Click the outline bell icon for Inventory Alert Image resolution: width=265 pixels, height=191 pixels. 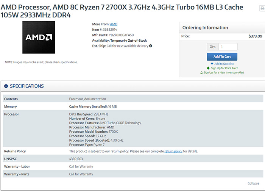(x=201, y=73)
